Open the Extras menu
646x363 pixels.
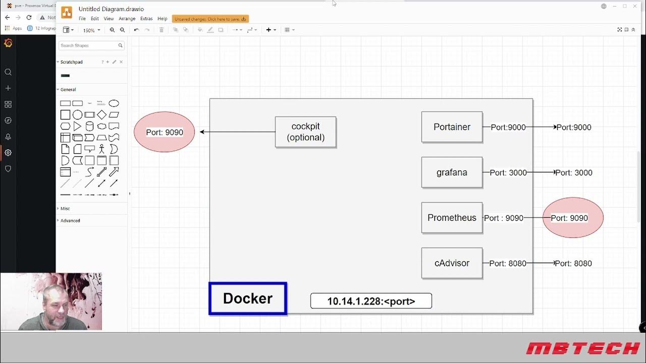(146, 19)
